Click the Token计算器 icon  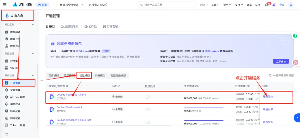[6, 125]
